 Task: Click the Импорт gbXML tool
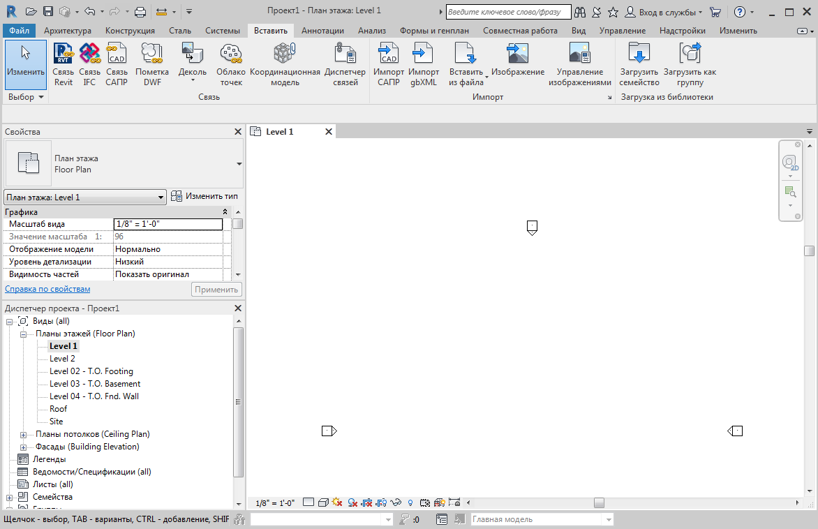(423, 65)
